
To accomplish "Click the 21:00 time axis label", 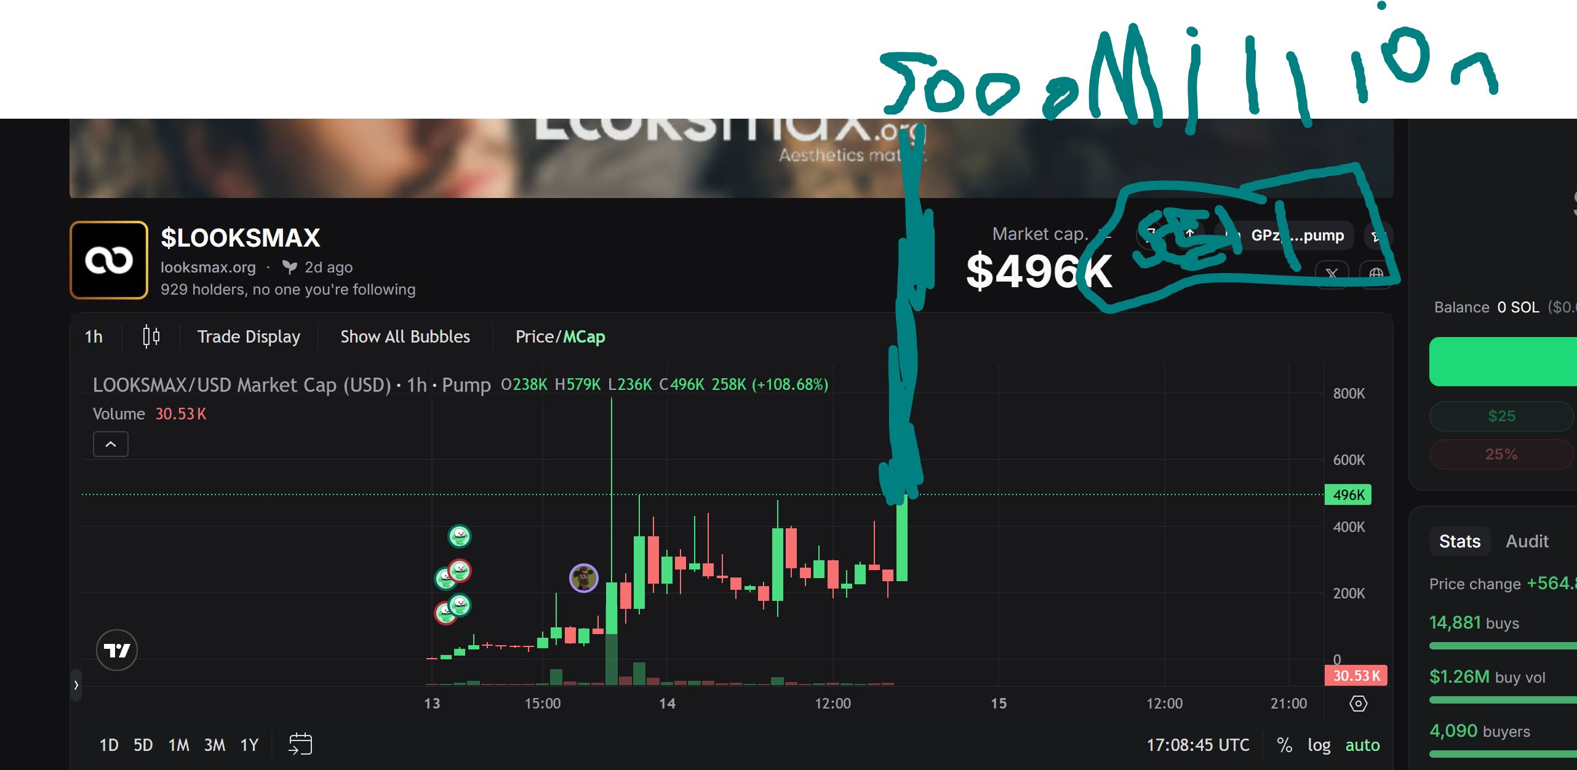I will [1288, 703].
